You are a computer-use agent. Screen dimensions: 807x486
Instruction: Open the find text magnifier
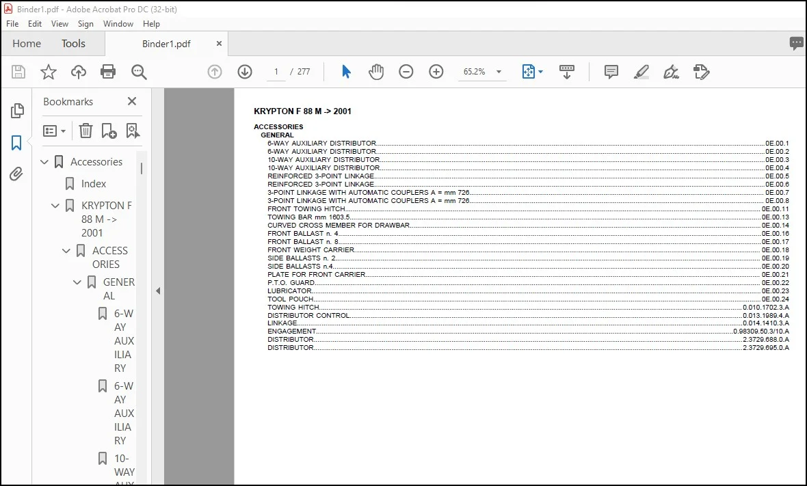[138, 72]
